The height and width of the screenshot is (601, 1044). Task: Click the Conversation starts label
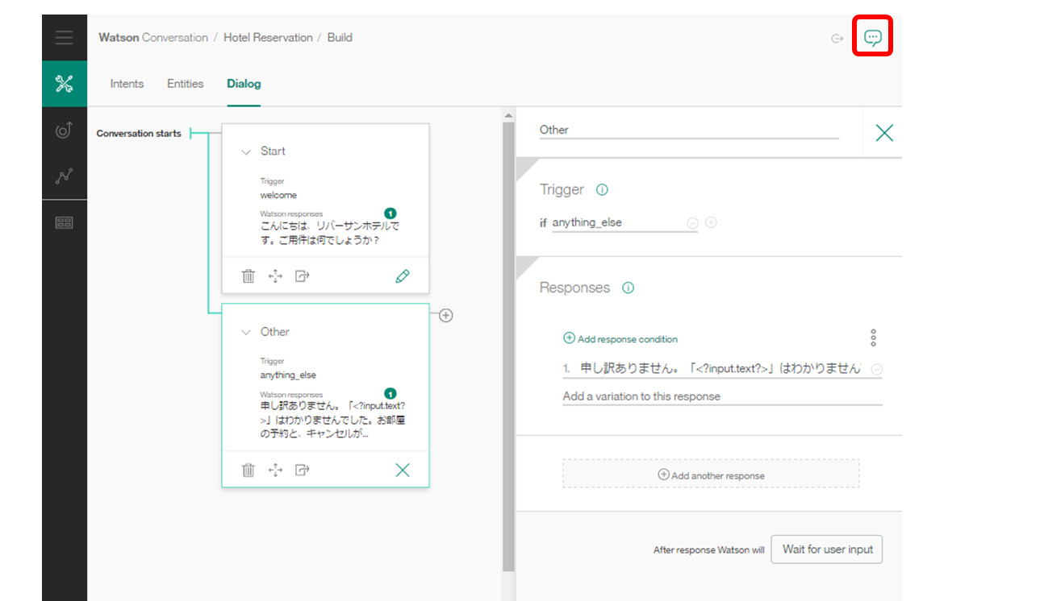139,134
